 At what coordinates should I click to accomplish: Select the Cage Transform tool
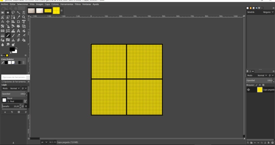pos(8,31)
